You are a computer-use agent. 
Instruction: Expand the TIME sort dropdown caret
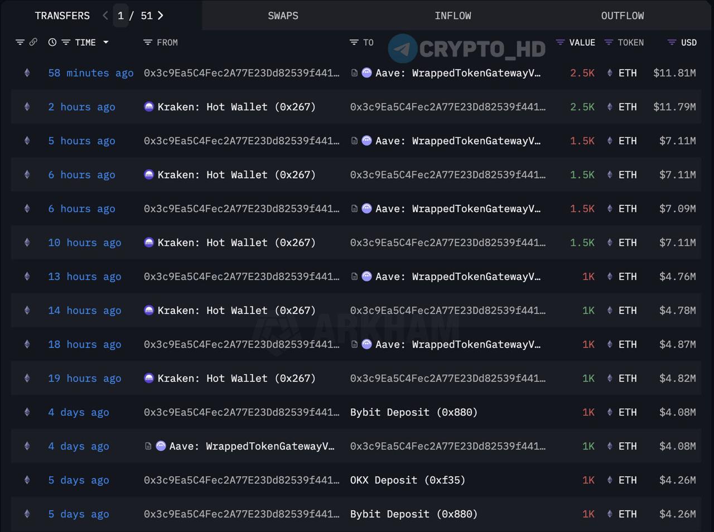point(106,42)
